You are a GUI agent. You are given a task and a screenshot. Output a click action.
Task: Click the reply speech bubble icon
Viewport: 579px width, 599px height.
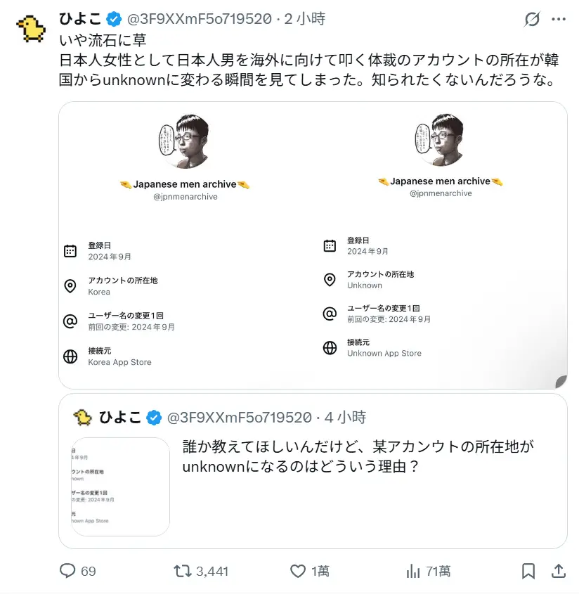67,571
